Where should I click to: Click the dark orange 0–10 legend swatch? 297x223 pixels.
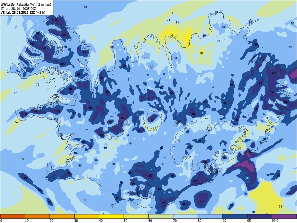pos(12,216)
